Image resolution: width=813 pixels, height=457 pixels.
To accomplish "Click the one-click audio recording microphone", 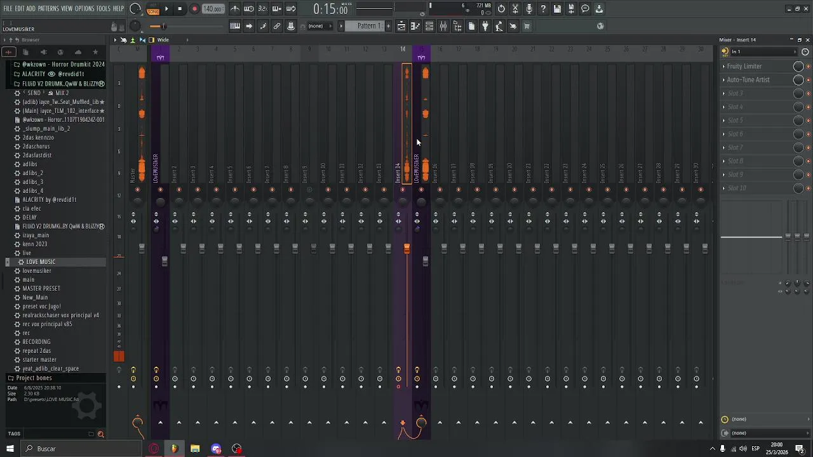I will coord(529,9).
